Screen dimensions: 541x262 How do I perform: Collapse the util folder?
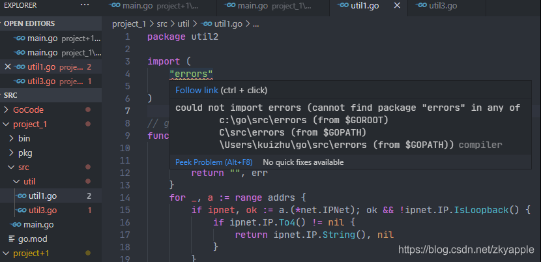(x=51, y=182)
